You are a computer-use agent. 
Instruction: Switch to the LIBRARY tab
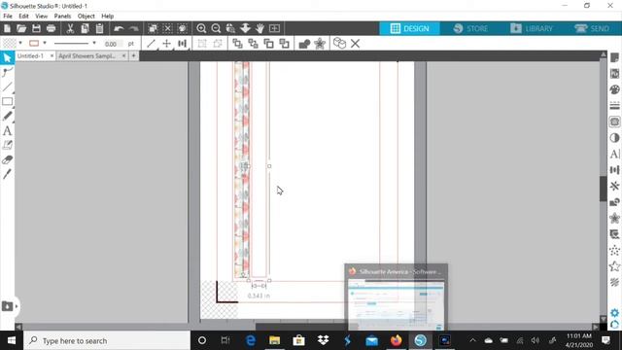pyautogui.click(x=532, y=28)
